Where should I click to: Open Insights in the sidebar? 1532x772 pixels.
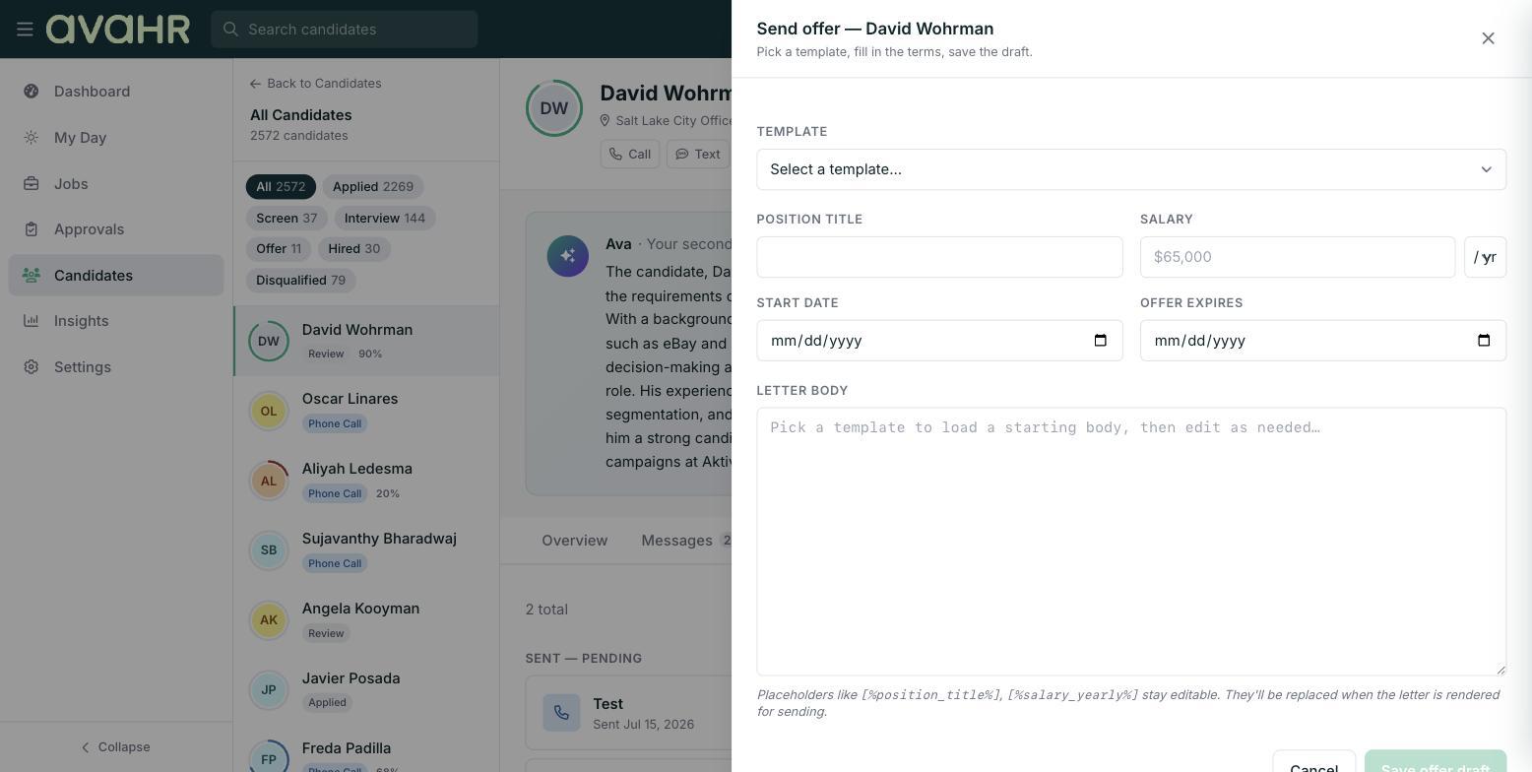[116, 321]
